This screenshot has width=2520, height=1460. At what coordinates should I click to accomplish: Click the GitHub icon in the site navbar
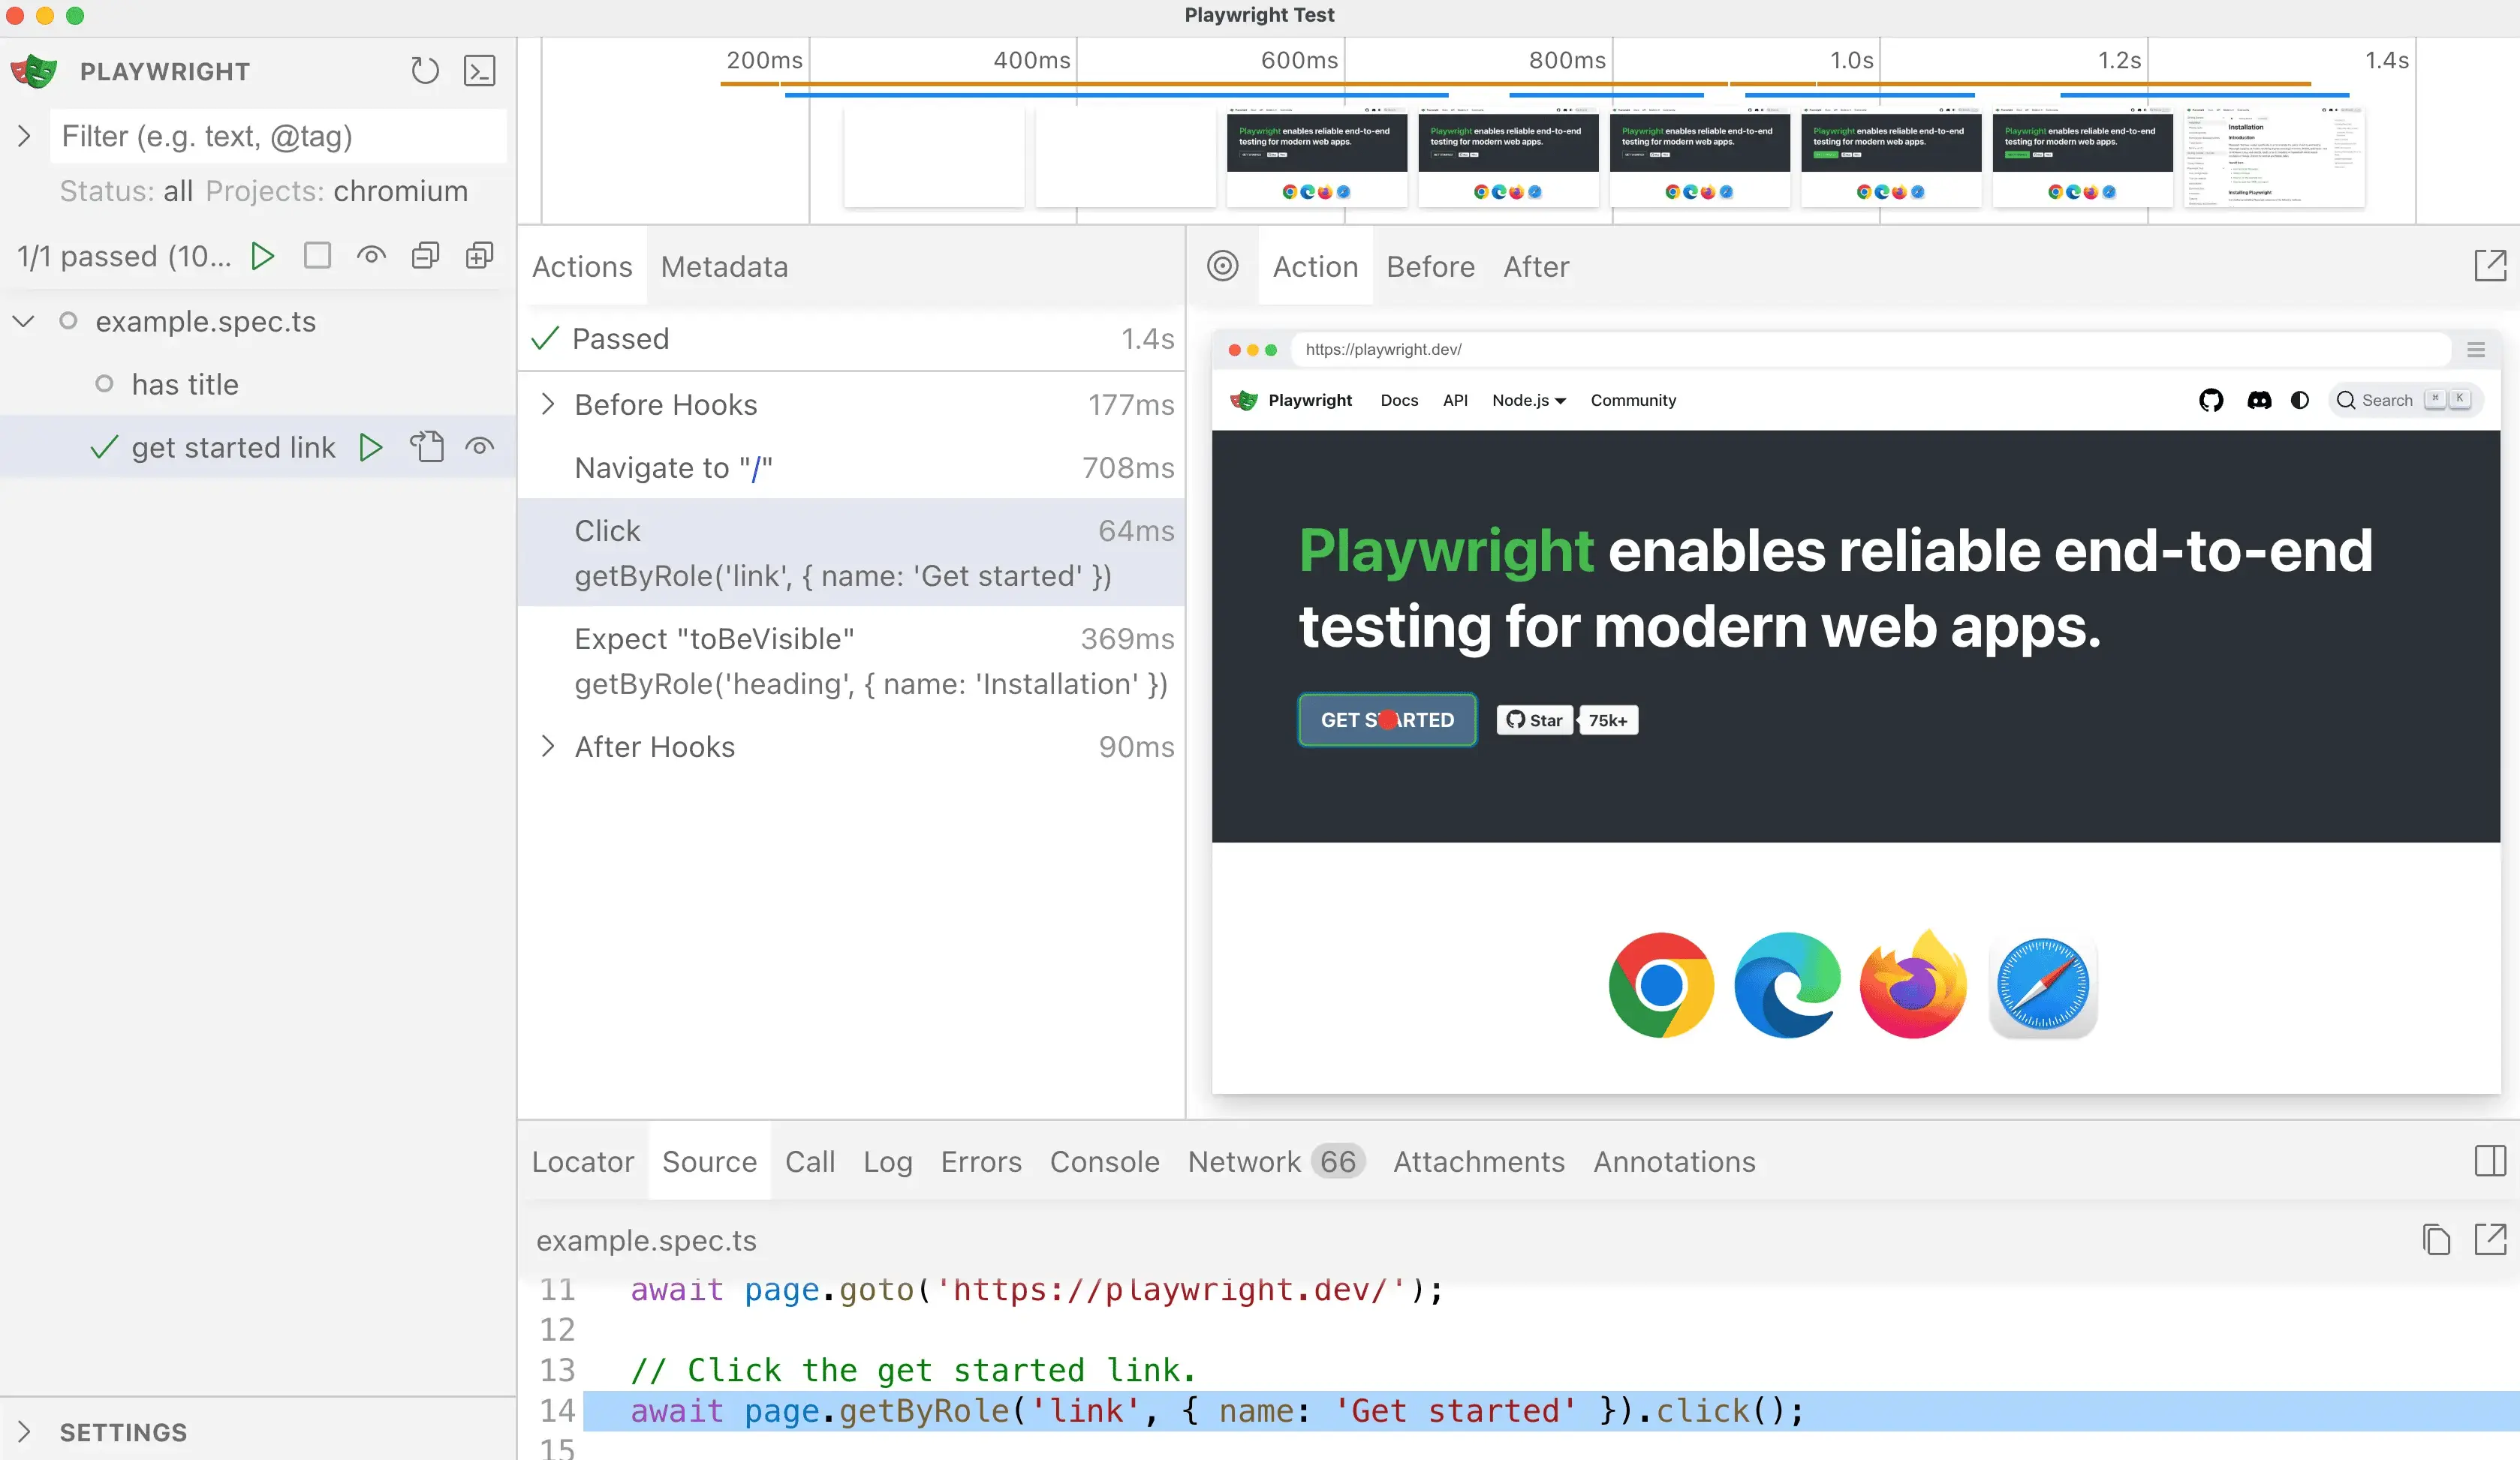2212,400
